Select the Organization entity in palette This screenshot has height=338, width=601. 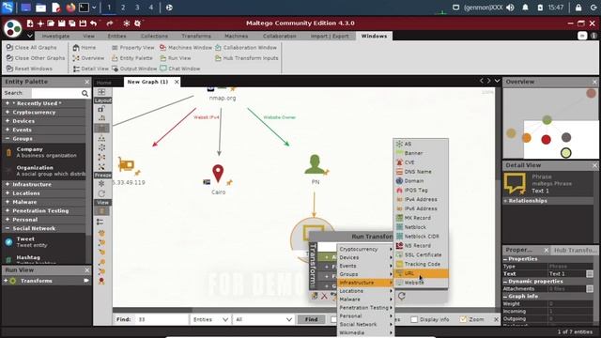tap(44, 171)
